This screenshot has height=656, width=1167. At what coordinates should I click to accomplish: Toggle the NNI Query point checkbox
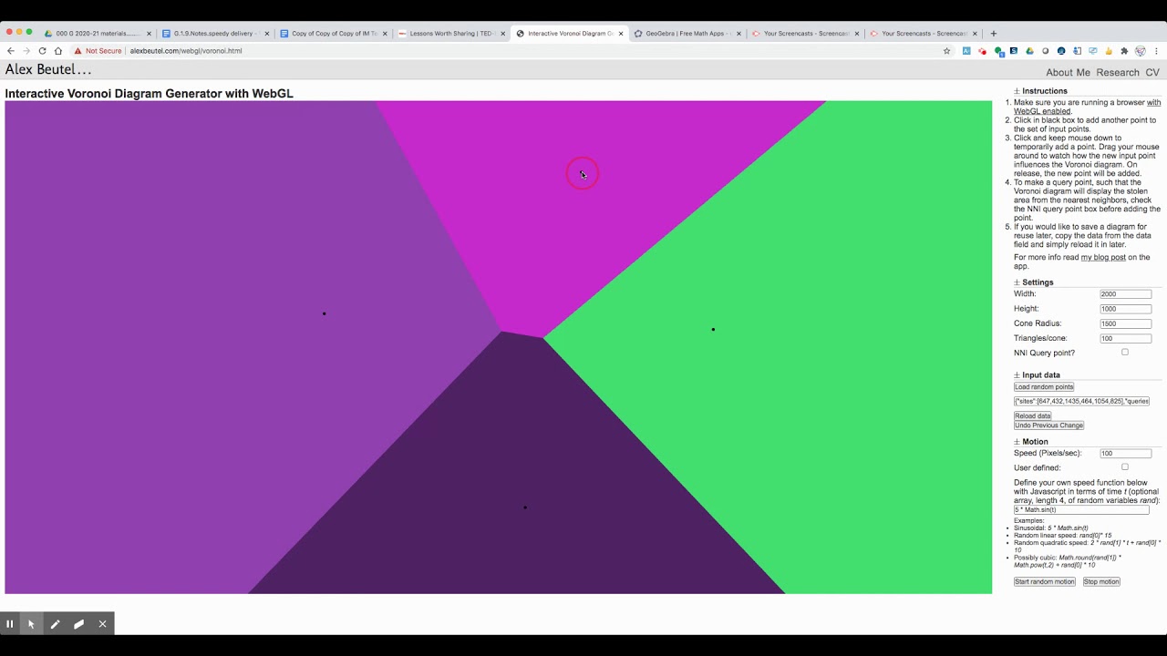(x=1124, y=353)
